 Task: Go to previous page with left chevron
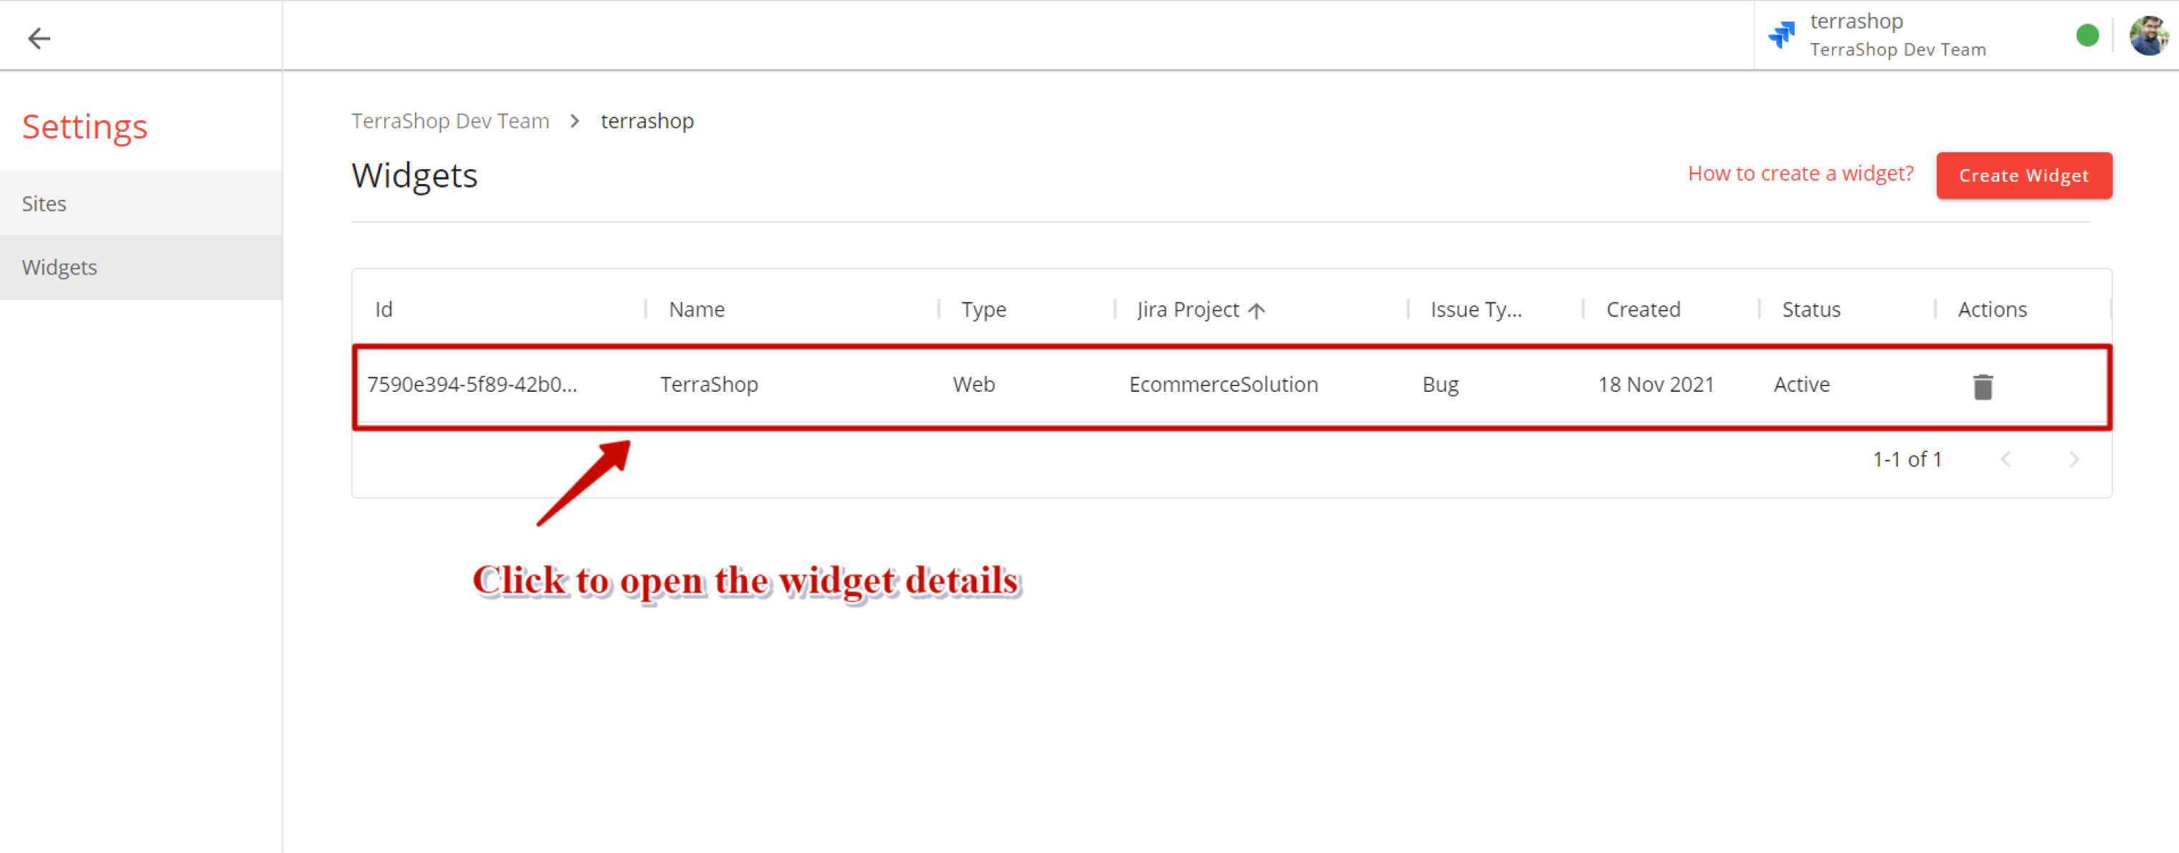pos(2006,459)
